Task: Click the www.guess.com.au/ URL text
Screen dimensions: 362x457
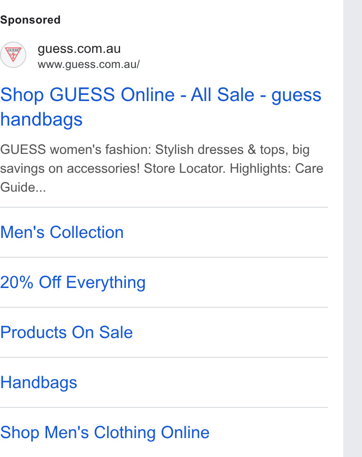Action: point(89,64)
